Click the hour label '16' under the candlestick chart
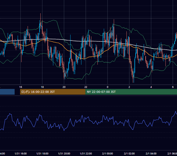Screen dimensions: 177x156 coord(21,87)
